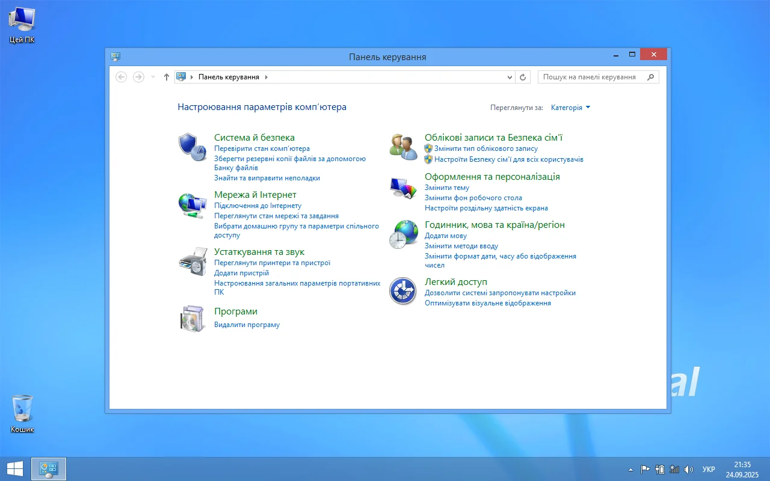Viewport: 770px width, 481px height.
Task: Click the Clock, Language and Region icon
Action: [x=403, y=234]
